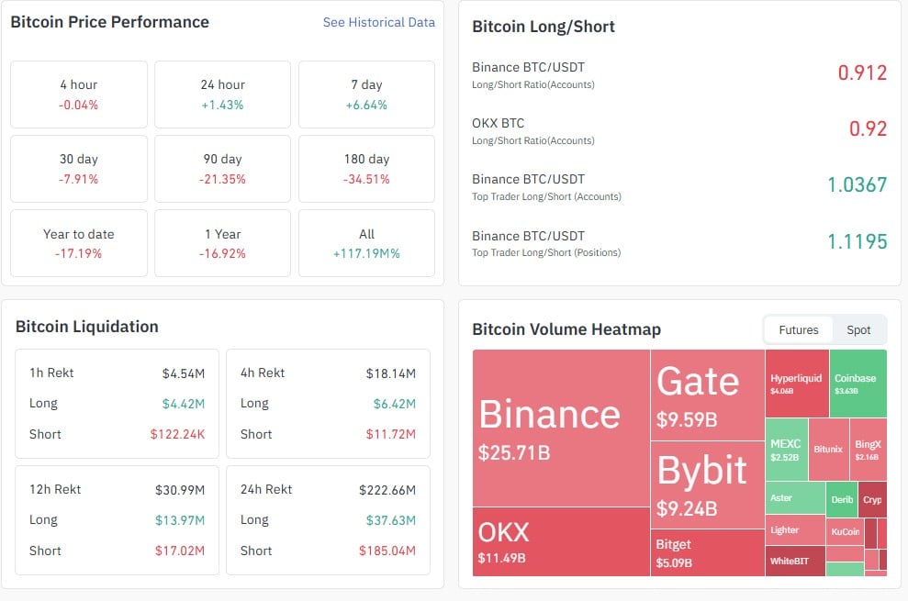Screen dimensions: 908x601
Task: Select the green MEXC tile
Action: tap(786, 450)
